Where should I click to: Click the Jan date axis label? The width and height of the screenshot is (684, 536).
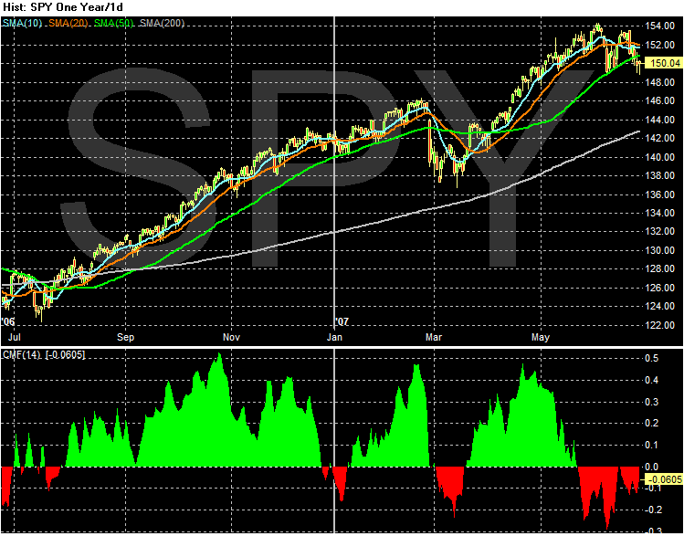[335, 338]
